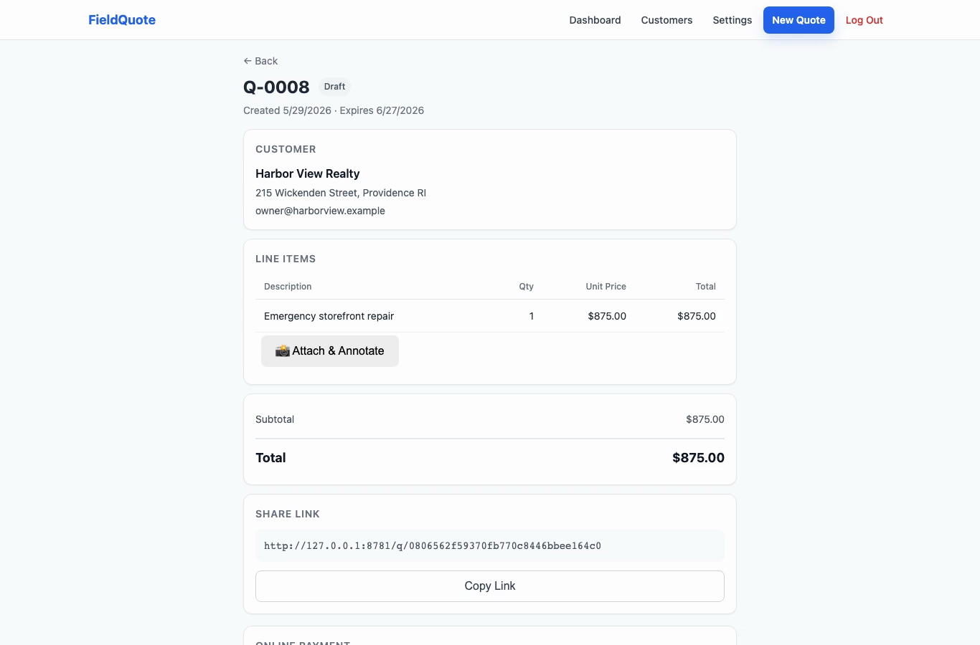Click the quote number Q-0008 heading
The width and height of the screenshot is (980, 645).
(276, 87)
